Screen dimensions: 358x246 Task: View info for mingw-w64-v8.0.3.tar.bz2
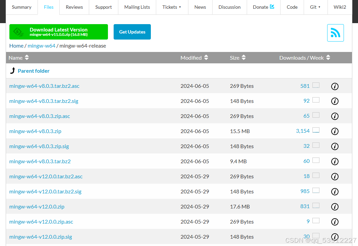[x=335, y=161]
